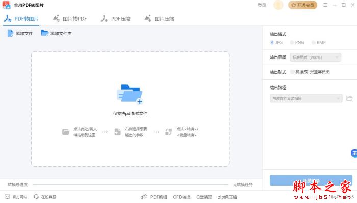The height and width of the screenshot is (203, 357).
Task: Click the add-folder blue folder icon
Action: click(44, 33)
